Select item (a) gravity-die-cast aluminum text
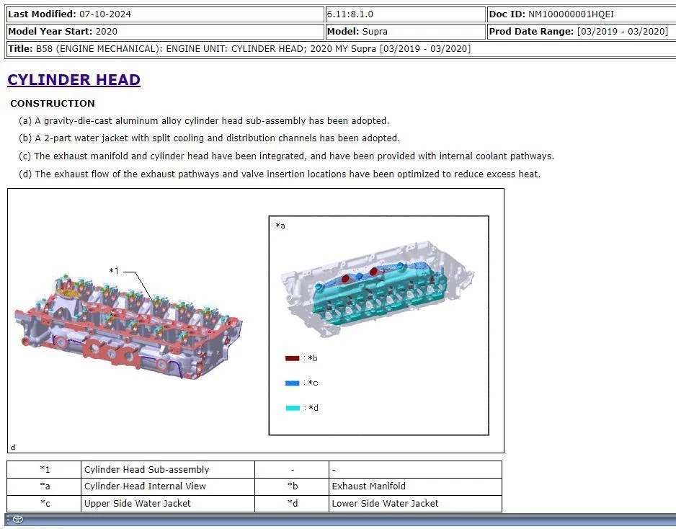This screenshot has height=529, width=676. (204, 120)
